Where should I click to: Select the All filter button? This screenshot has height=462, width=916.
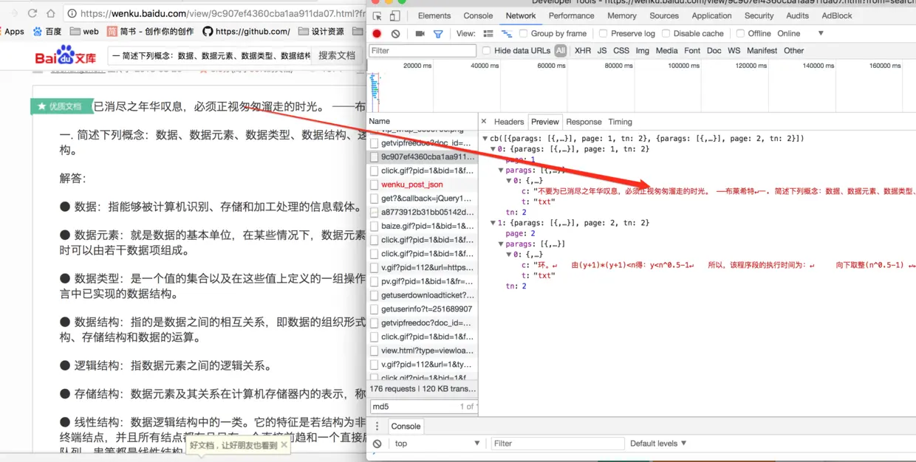[x=561, y=51]
